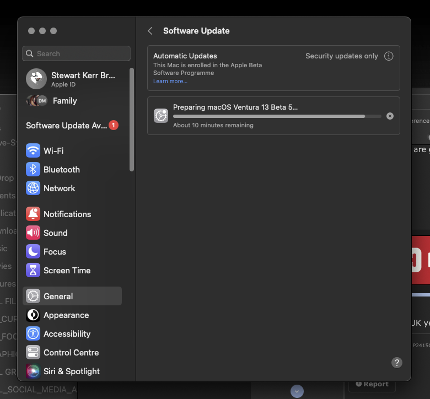Click Report button in background window
This screenshot has height=399, width=430.
372,385
